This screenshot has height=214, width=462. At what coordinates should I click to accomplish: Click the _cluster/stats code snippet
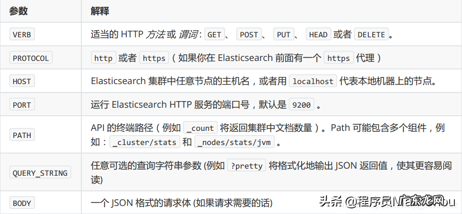(x=145, y=142)
